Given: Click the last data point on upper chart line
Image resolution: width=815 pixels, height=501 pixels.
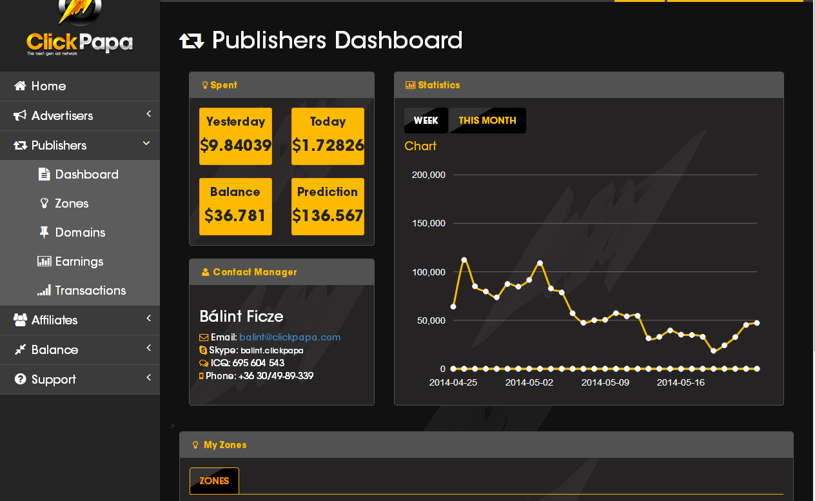Looking at the screenshot, I should click(x=757, y=323).
